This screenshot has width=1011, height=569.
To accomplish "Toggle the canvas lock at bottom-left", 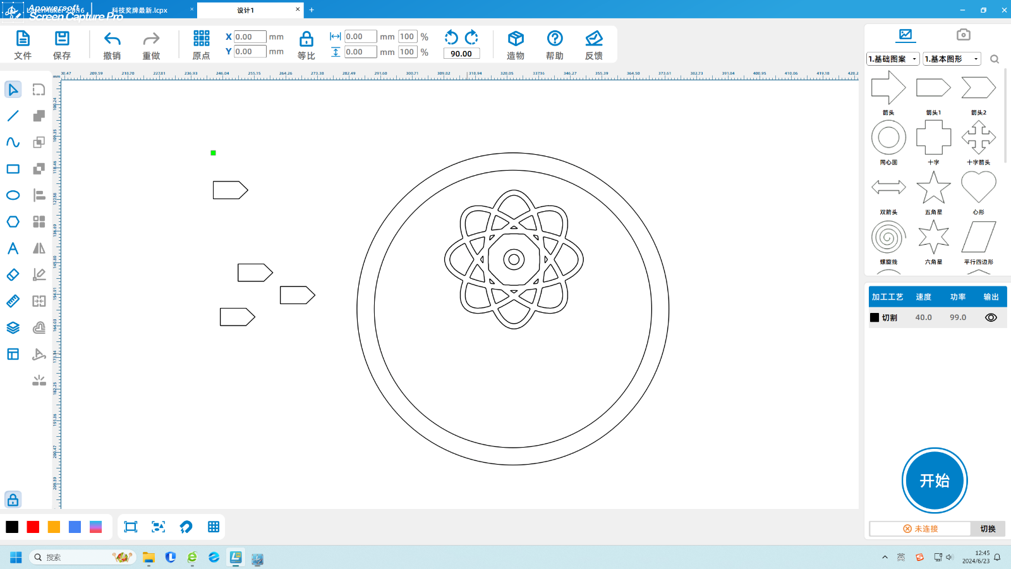I will pyautogui.click(x=13, y=500).
